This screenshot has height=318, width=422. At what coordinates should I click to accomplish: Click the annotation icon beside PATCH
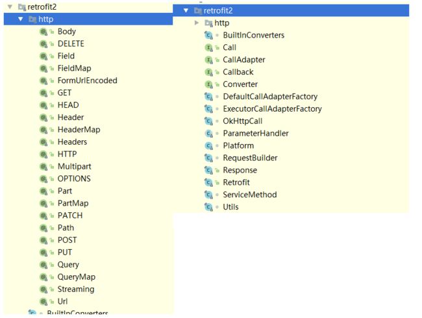coord(43,215)
